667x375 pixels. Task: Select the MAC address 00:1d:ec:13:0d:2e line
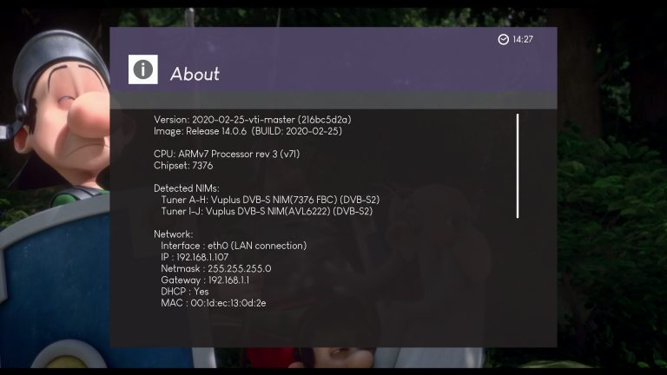pos(214,303)
